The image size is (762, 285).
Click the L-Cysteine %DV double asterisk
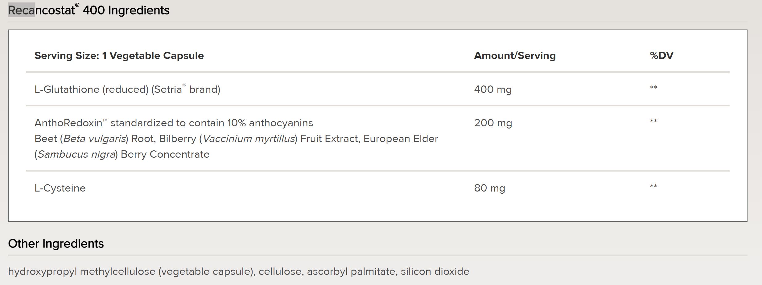(653, 186)
